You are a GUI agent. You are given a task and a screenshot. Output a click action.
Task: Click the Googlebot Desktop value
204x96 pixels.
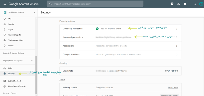104,88
